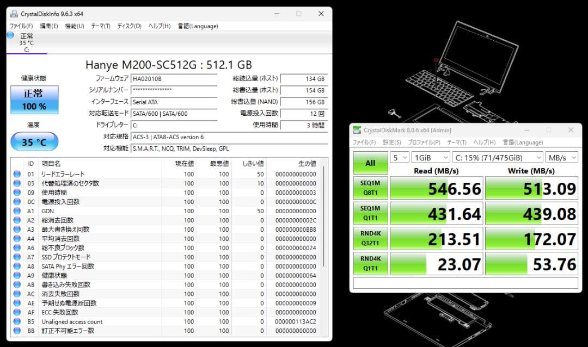Click the firmware field showing HA02010B

pyautogui.click(x=173, y=78)
